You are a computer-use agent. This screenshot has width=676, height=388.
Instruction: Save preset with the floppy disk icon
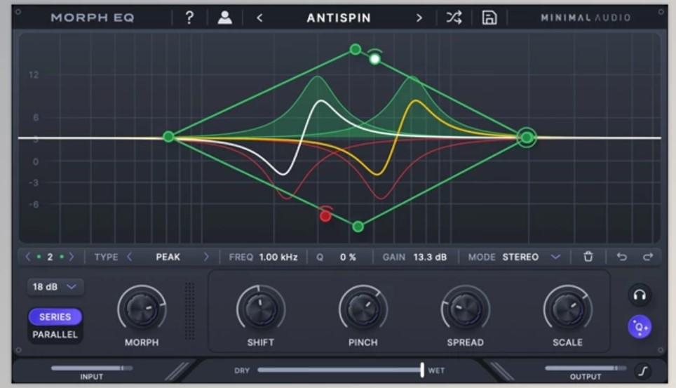(x=489, y=18)
